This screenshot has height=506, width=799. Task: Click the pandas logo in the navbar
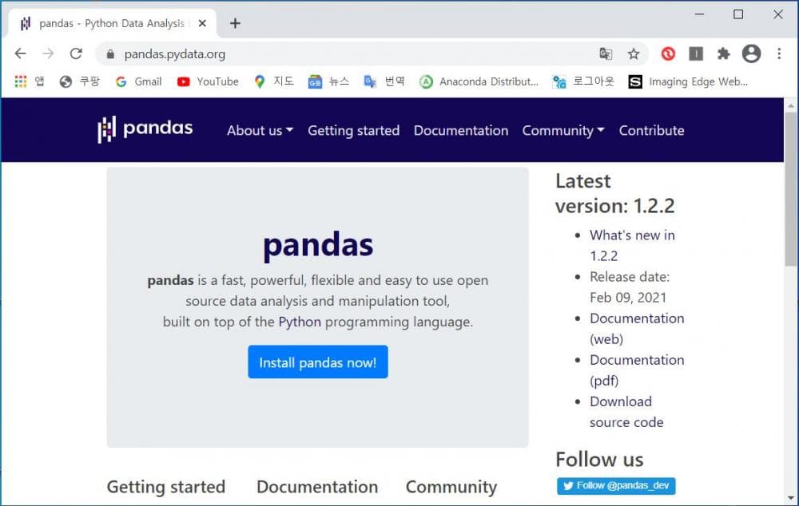point(145,129)
